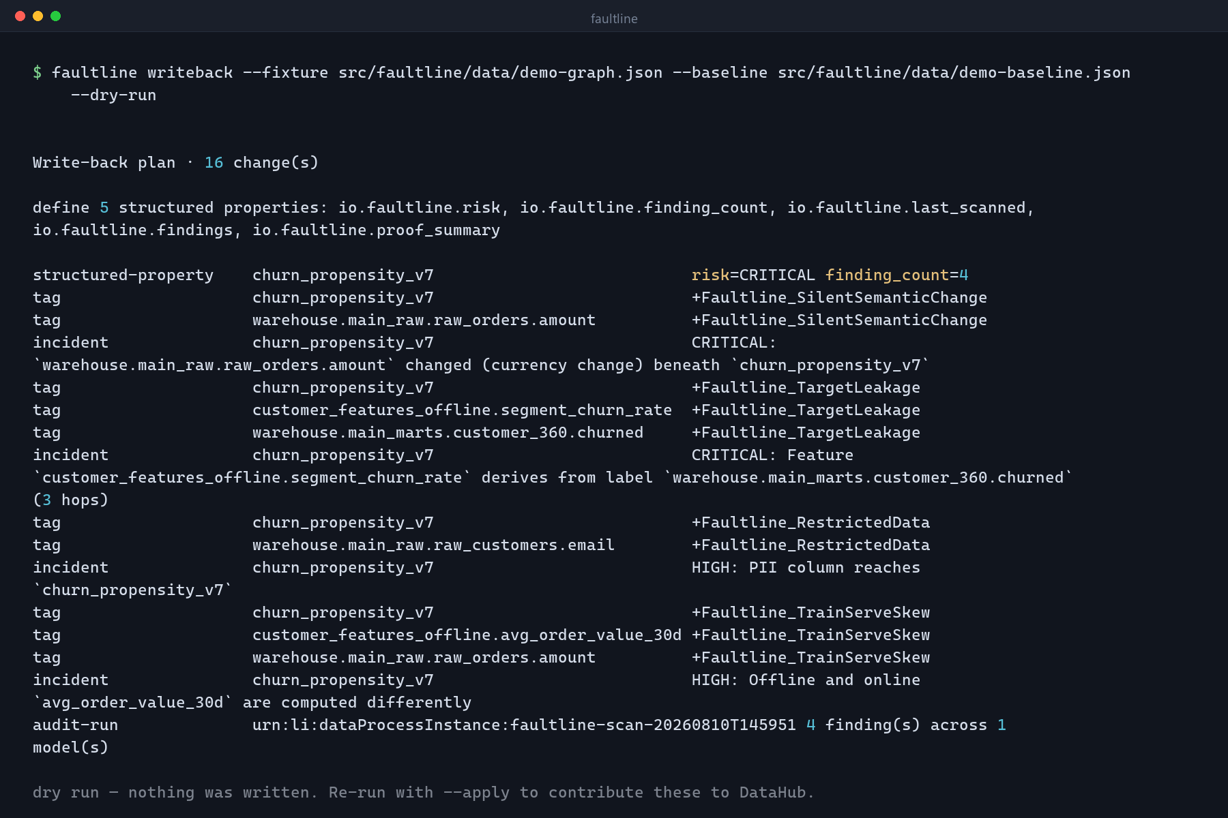Click the 'urn:li:dataProcessInstance:faultline-scan-20260810T145951' URN

525,725
